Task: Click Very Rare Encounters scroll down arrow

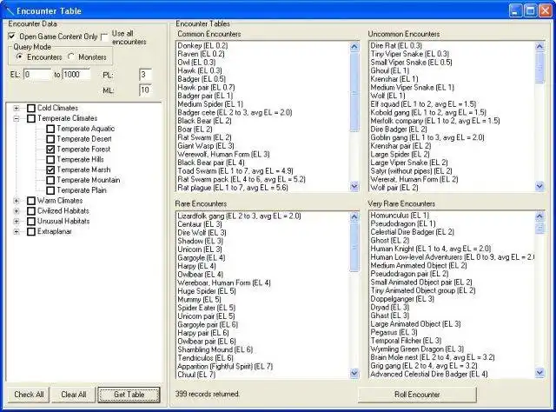Action: click(x=539, y=373)
